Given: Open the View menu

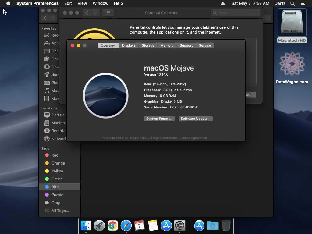Looking at the screenshot, I should [82, 3].
